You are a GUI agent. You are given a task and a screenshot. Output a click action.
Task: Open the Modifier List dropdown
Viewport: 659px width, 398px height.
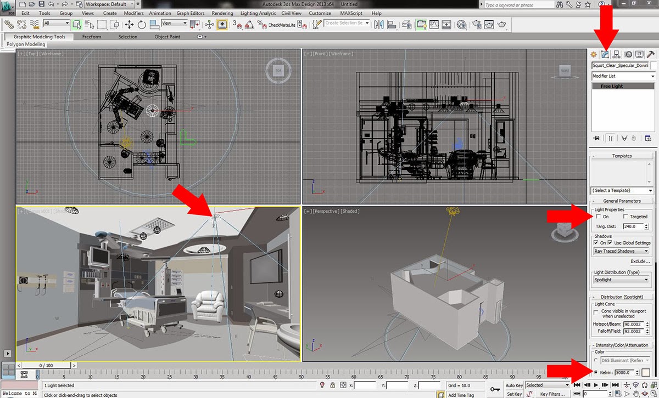pos(652,76)
